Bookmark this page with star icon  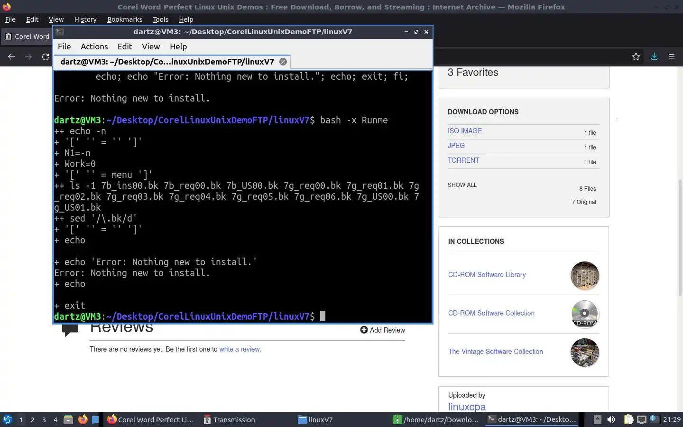coord(636,56)
